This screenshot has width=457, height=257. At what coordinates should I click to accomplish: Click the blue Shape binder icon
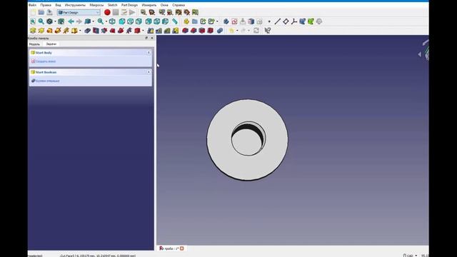tap(302, 21)
